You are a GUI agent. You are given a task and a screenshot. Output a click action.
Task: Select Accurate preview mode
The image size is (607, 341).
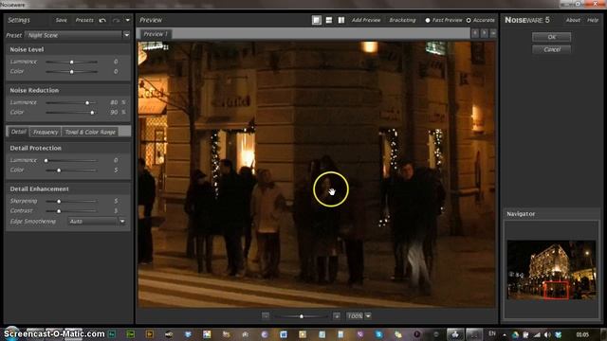(x=481, y=20)
